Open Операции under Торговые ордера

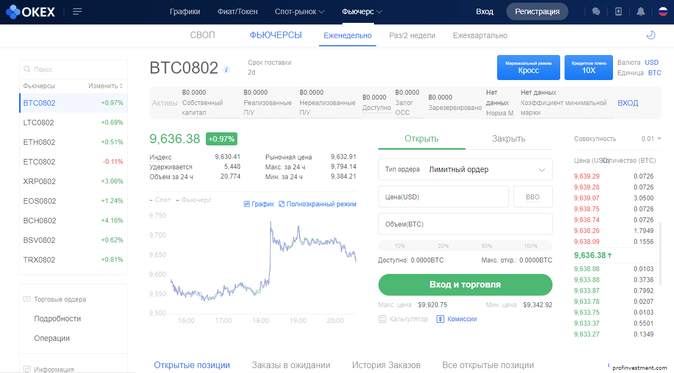[x=52, y=338]
